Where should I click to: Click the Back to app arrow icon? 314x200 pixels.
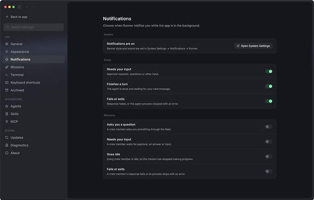click(x=7, y=17)
